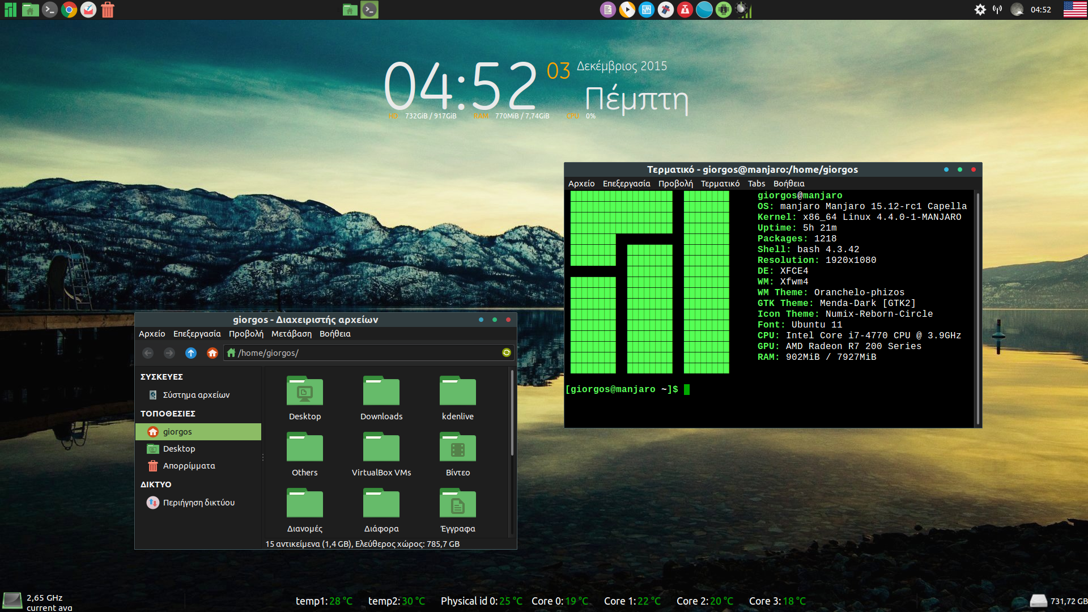Open the mail client launcher in the panel
Screen dimensions: 1088x612
pyautogui.click(x=88, y=10)
